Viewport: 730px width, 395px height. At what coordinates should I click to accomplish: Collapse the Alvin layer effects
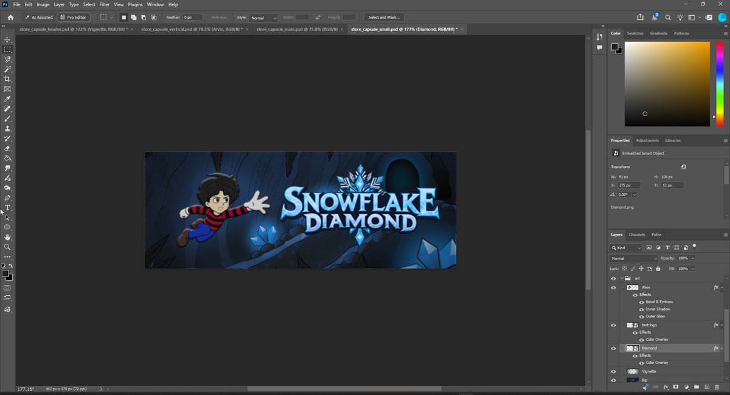[722, 287]
